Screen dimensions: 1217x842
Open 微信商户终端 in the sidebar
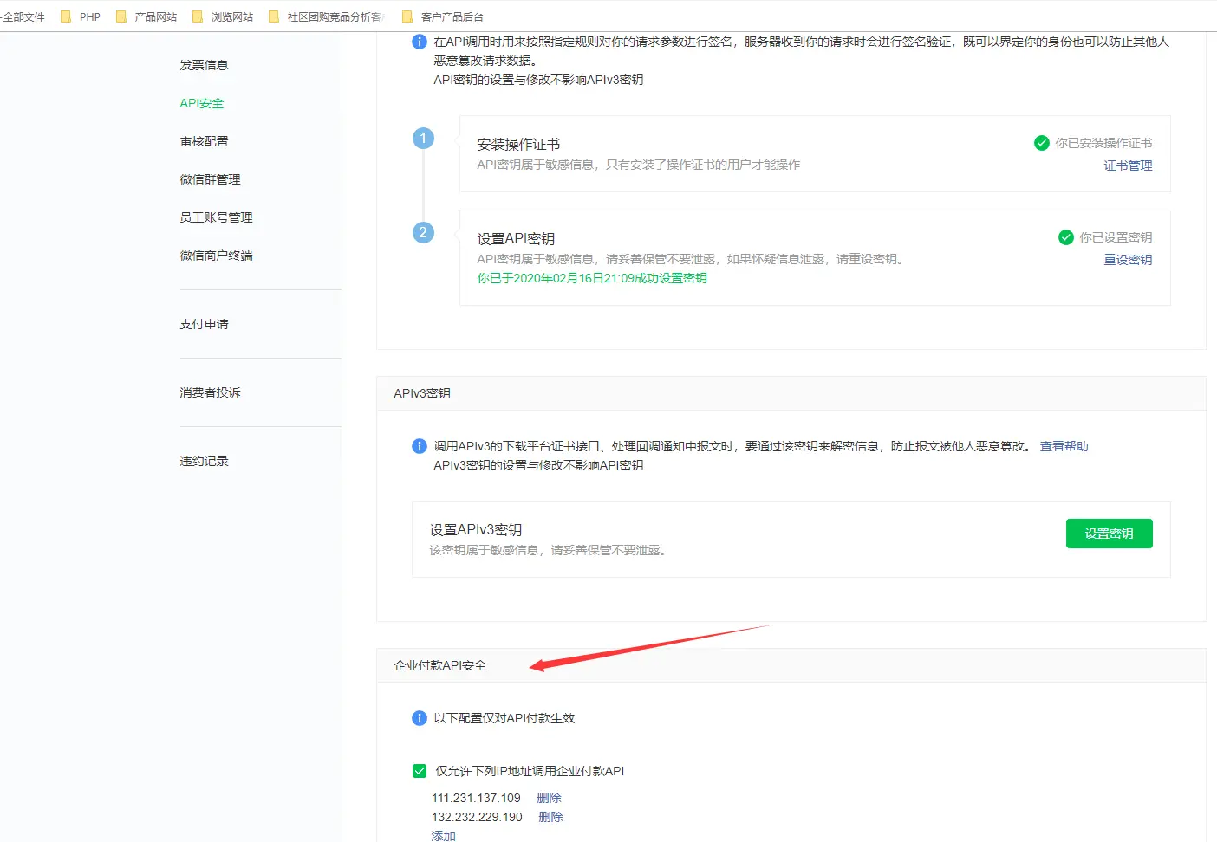click(x=216, y=256)
